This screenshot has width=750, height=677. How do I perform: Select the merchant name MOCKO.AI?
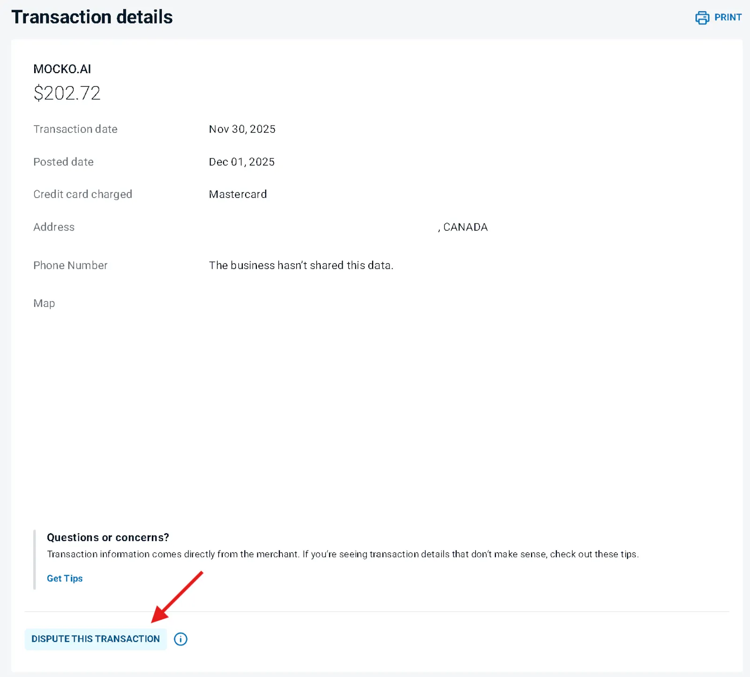tap(62, 69)
